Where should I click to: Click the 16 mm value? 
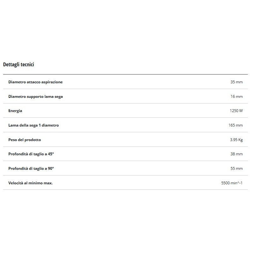[236, 97]
